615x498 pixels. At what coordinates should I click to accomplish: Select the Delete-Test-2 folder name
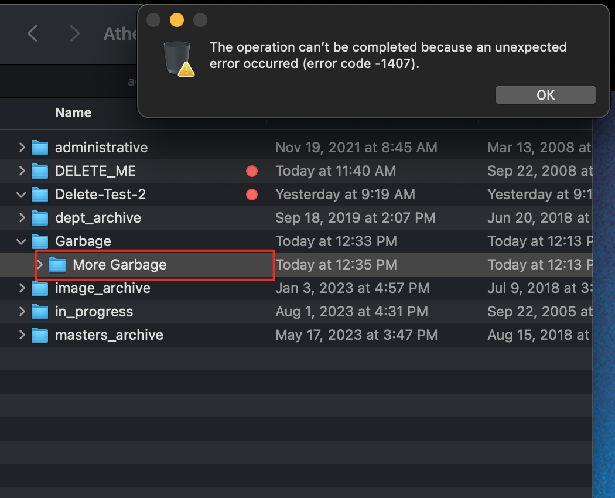pos(100,195)
